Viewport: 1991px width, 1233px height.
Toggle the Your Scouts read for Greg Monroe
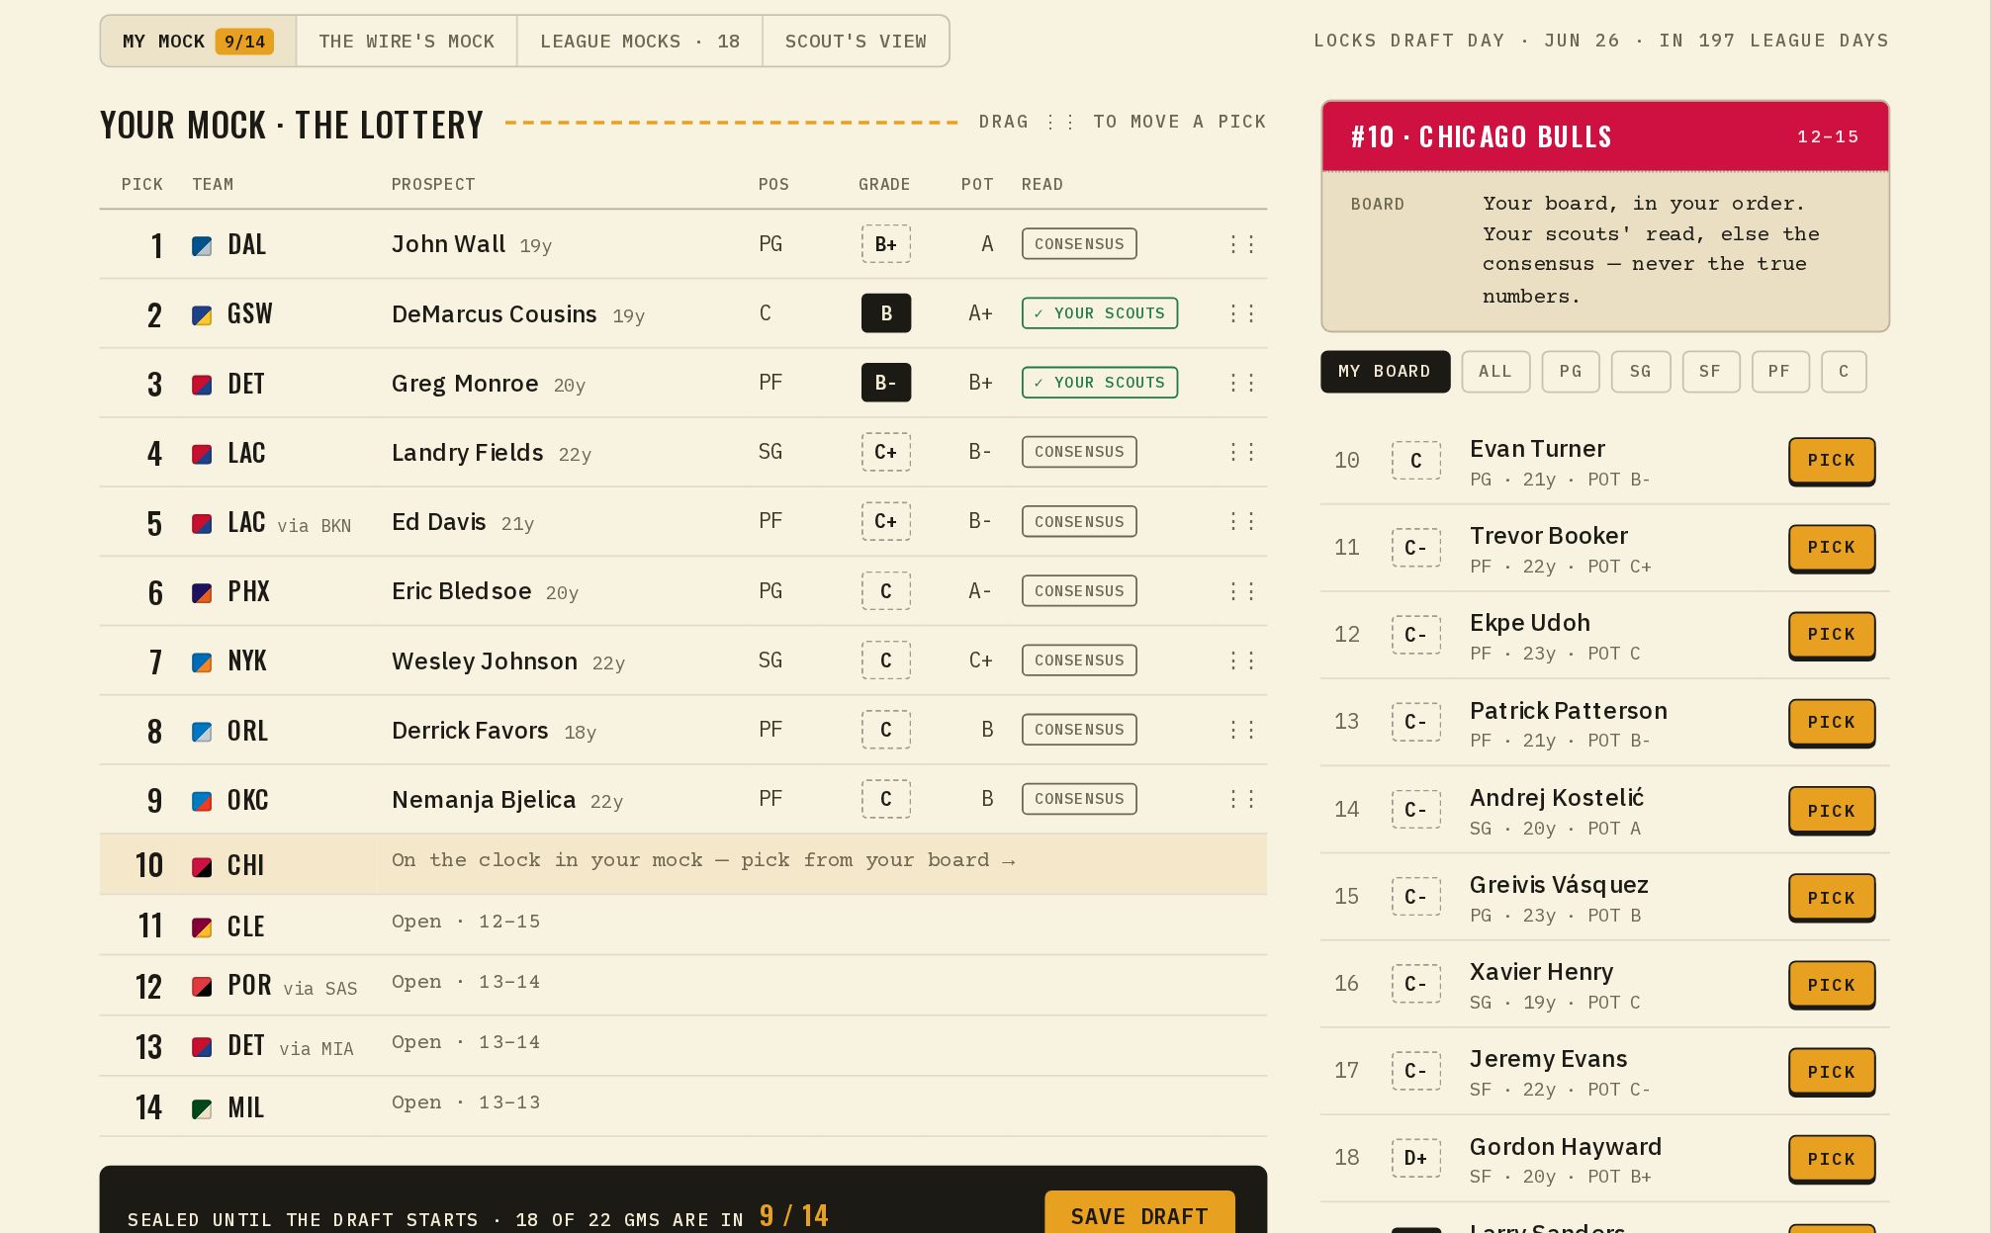coord(1100,383)
